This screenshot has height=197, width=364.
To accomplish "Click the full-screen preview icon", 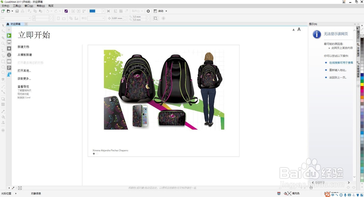I will pos(108,11).
